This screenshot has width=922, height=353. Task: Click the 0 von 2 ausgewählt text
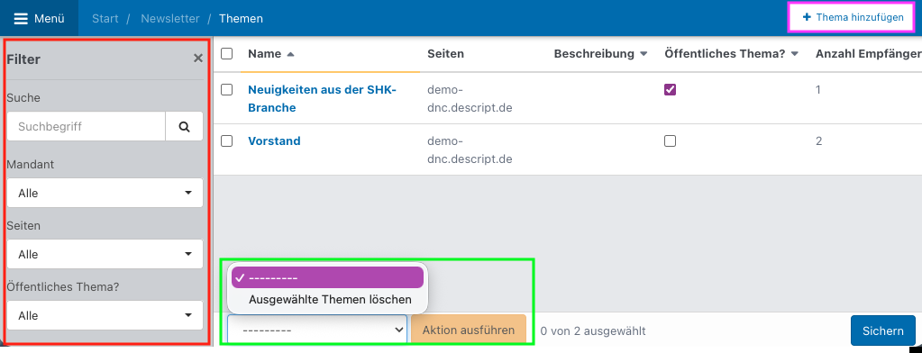point(593,331)
